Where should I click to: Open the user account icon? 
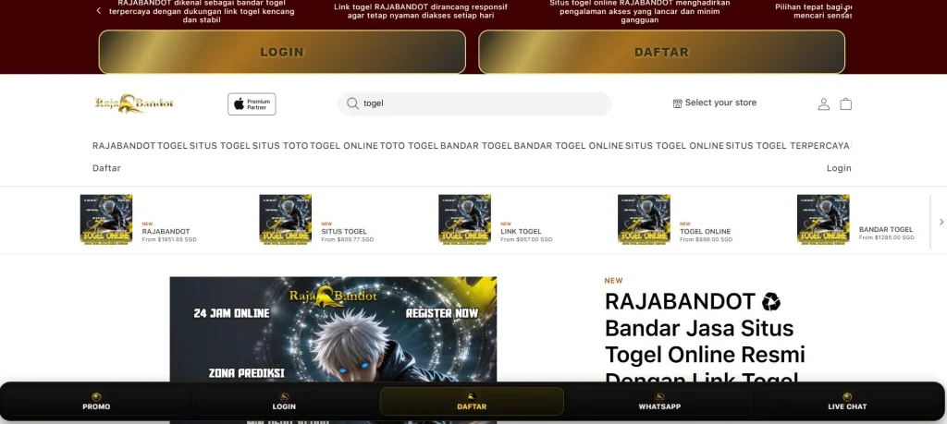(823, 104)
